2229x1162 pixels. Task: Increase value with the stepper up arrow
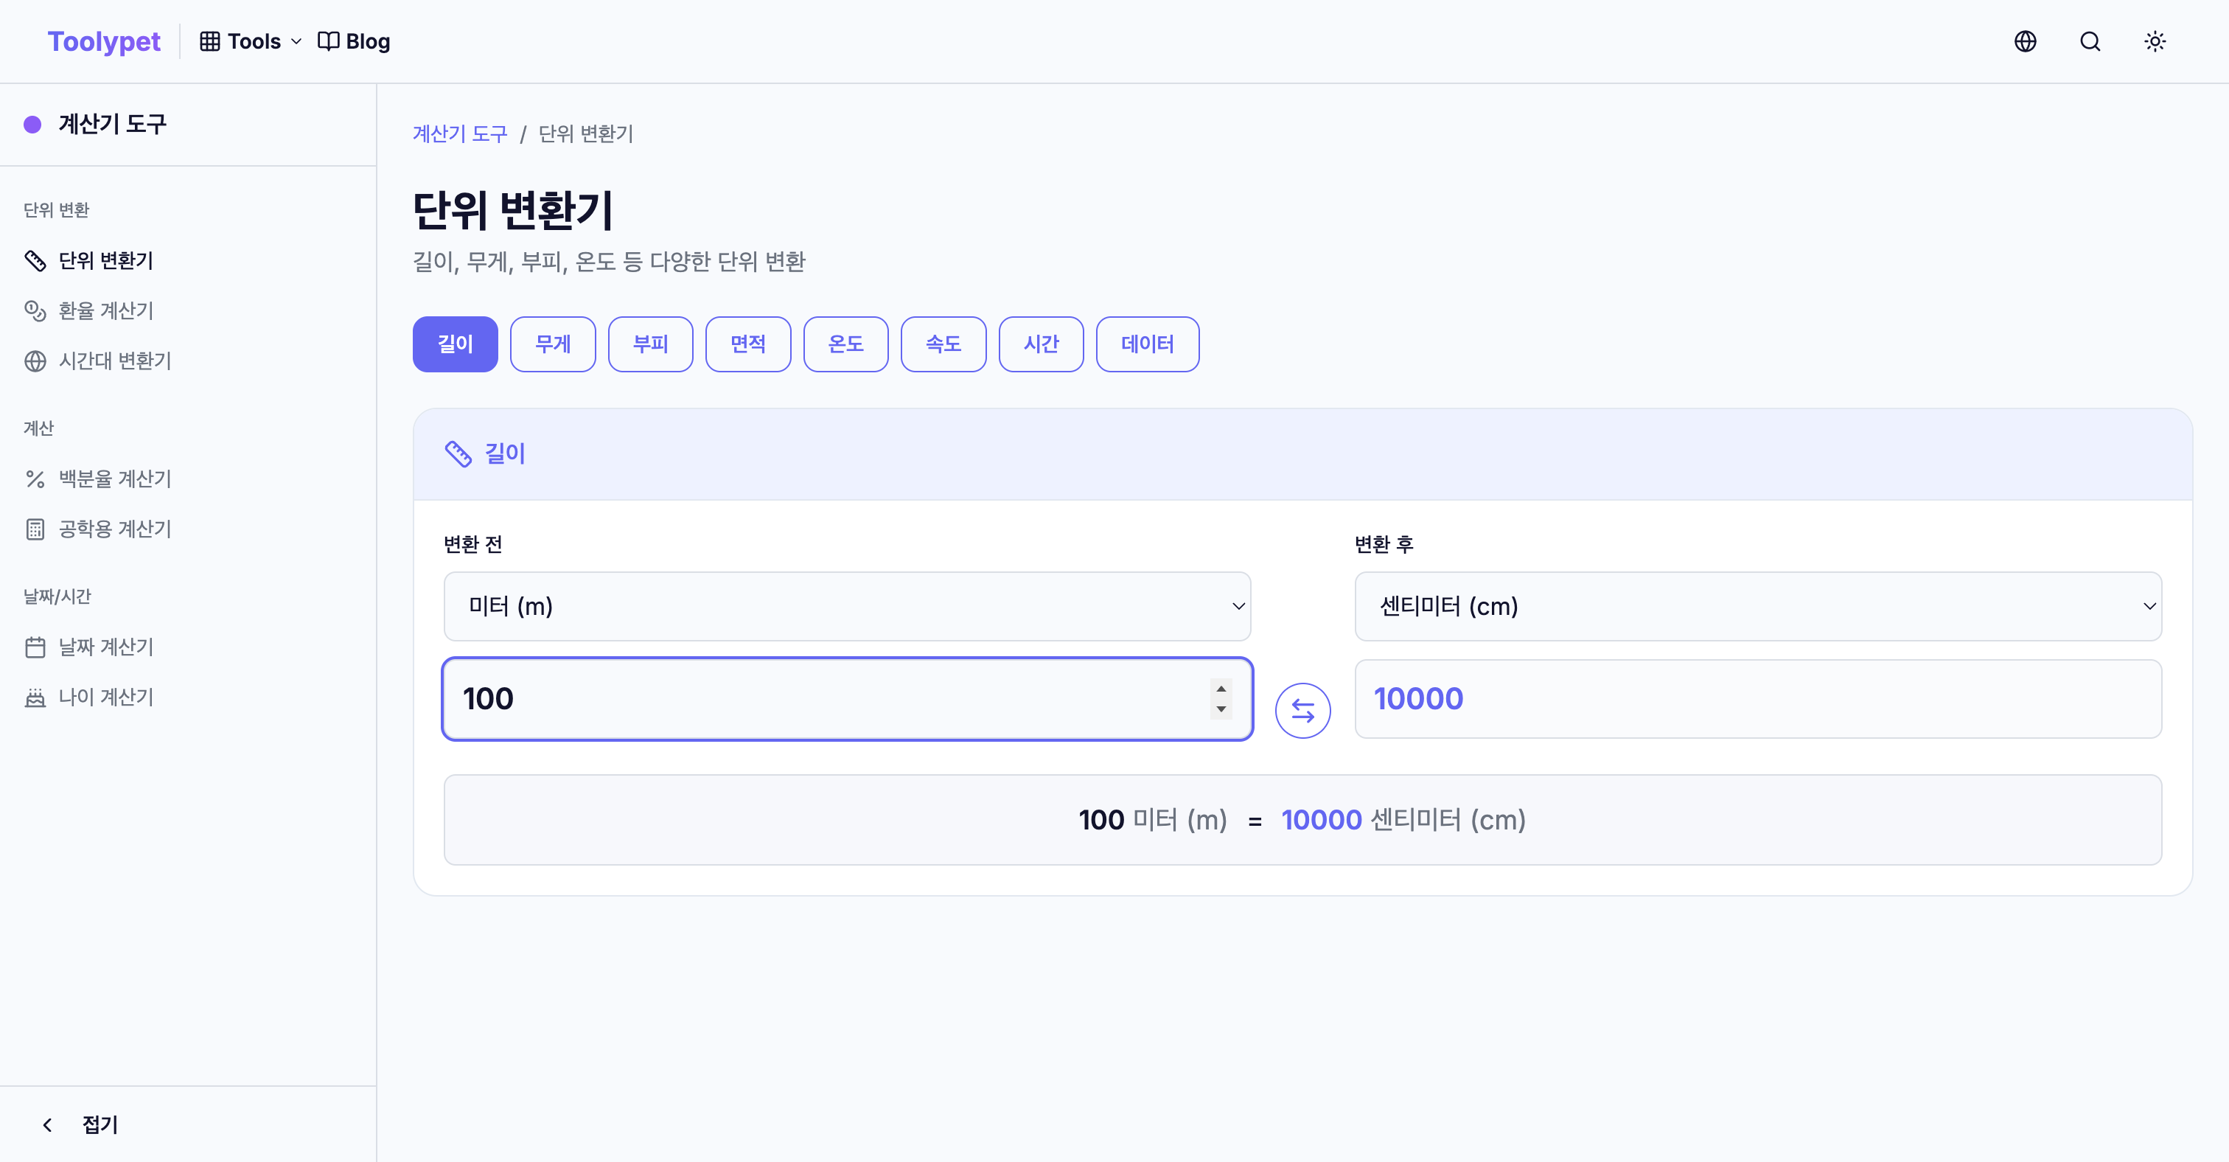1221,689
